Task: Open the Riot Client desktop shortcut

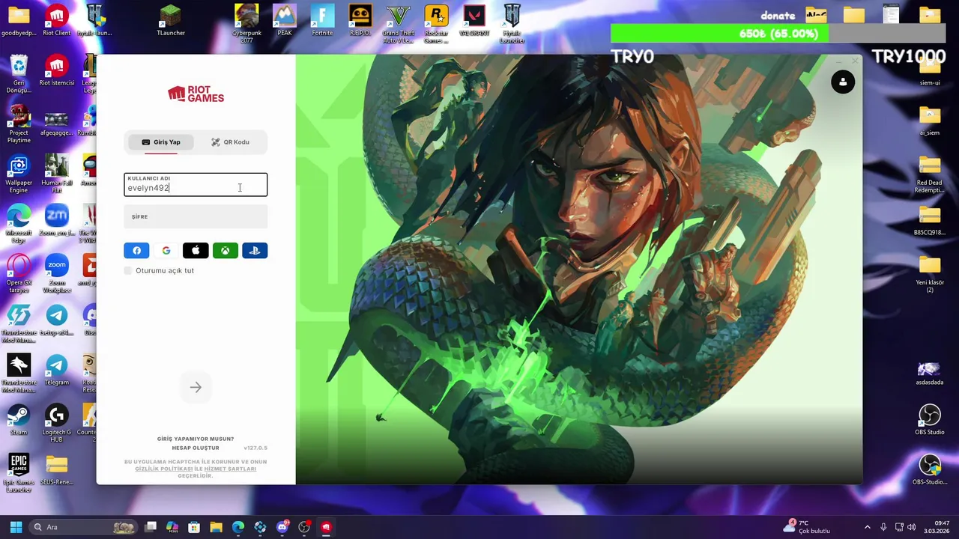Action: (56, 20)
